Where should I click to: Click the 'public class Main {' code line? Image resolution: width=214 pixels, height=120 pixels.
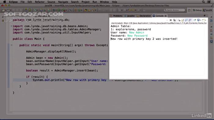[28, 39]
